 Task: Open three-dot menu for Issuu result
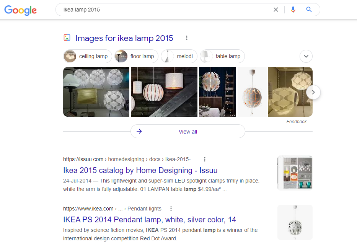[x=205, y=159]
